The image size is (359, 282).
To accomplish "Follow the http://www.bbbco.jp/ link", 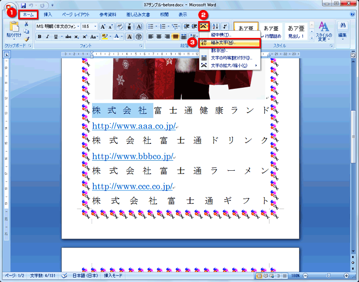I will (133, 156).
